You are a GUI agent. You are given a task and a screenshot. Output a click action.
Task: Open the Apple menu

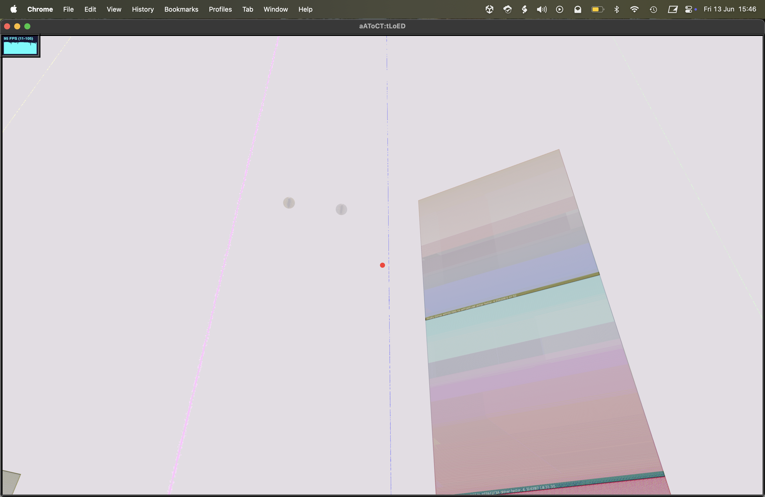click(13, 9)
